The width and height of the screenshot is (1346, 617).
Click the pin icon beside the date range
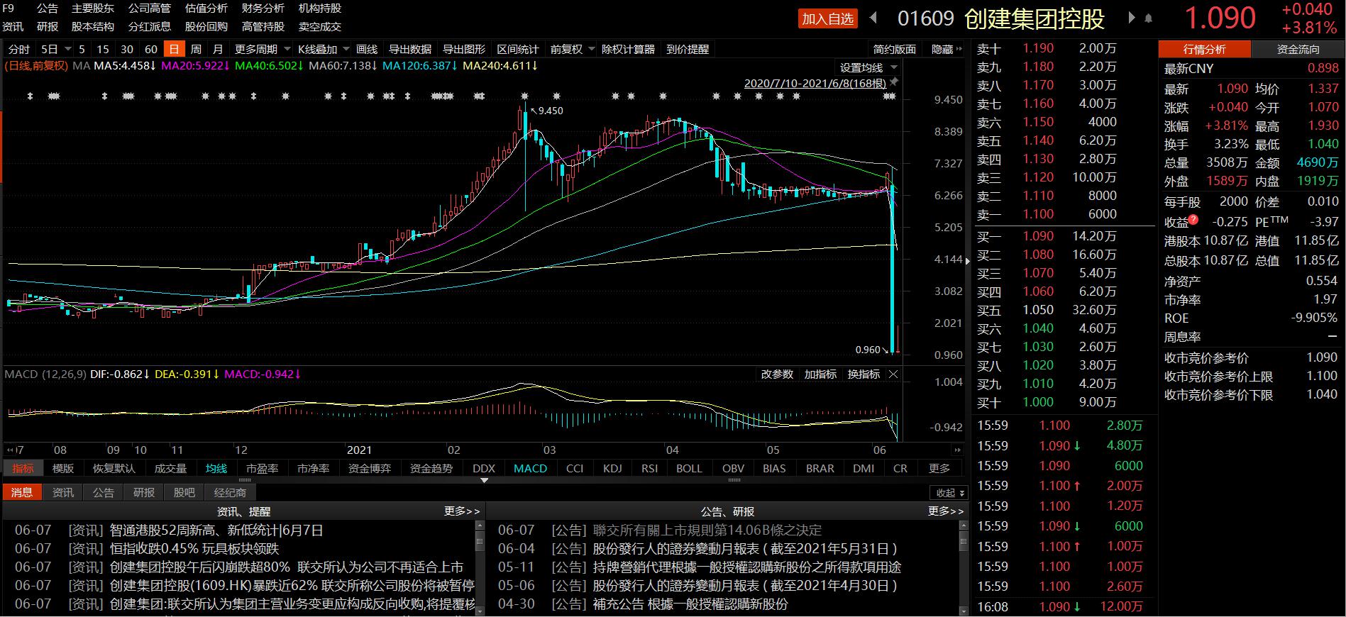894,82
